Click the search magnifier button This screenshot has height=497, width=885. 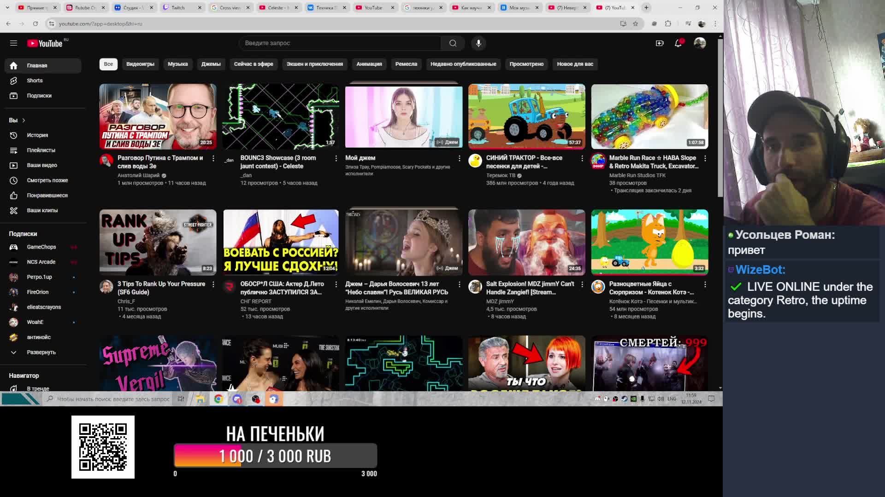pos(453,43)
